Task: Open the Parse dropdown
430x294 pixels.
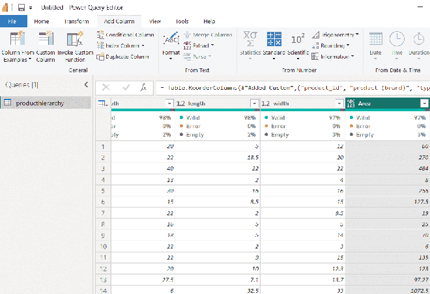Action: click(197, 57)
